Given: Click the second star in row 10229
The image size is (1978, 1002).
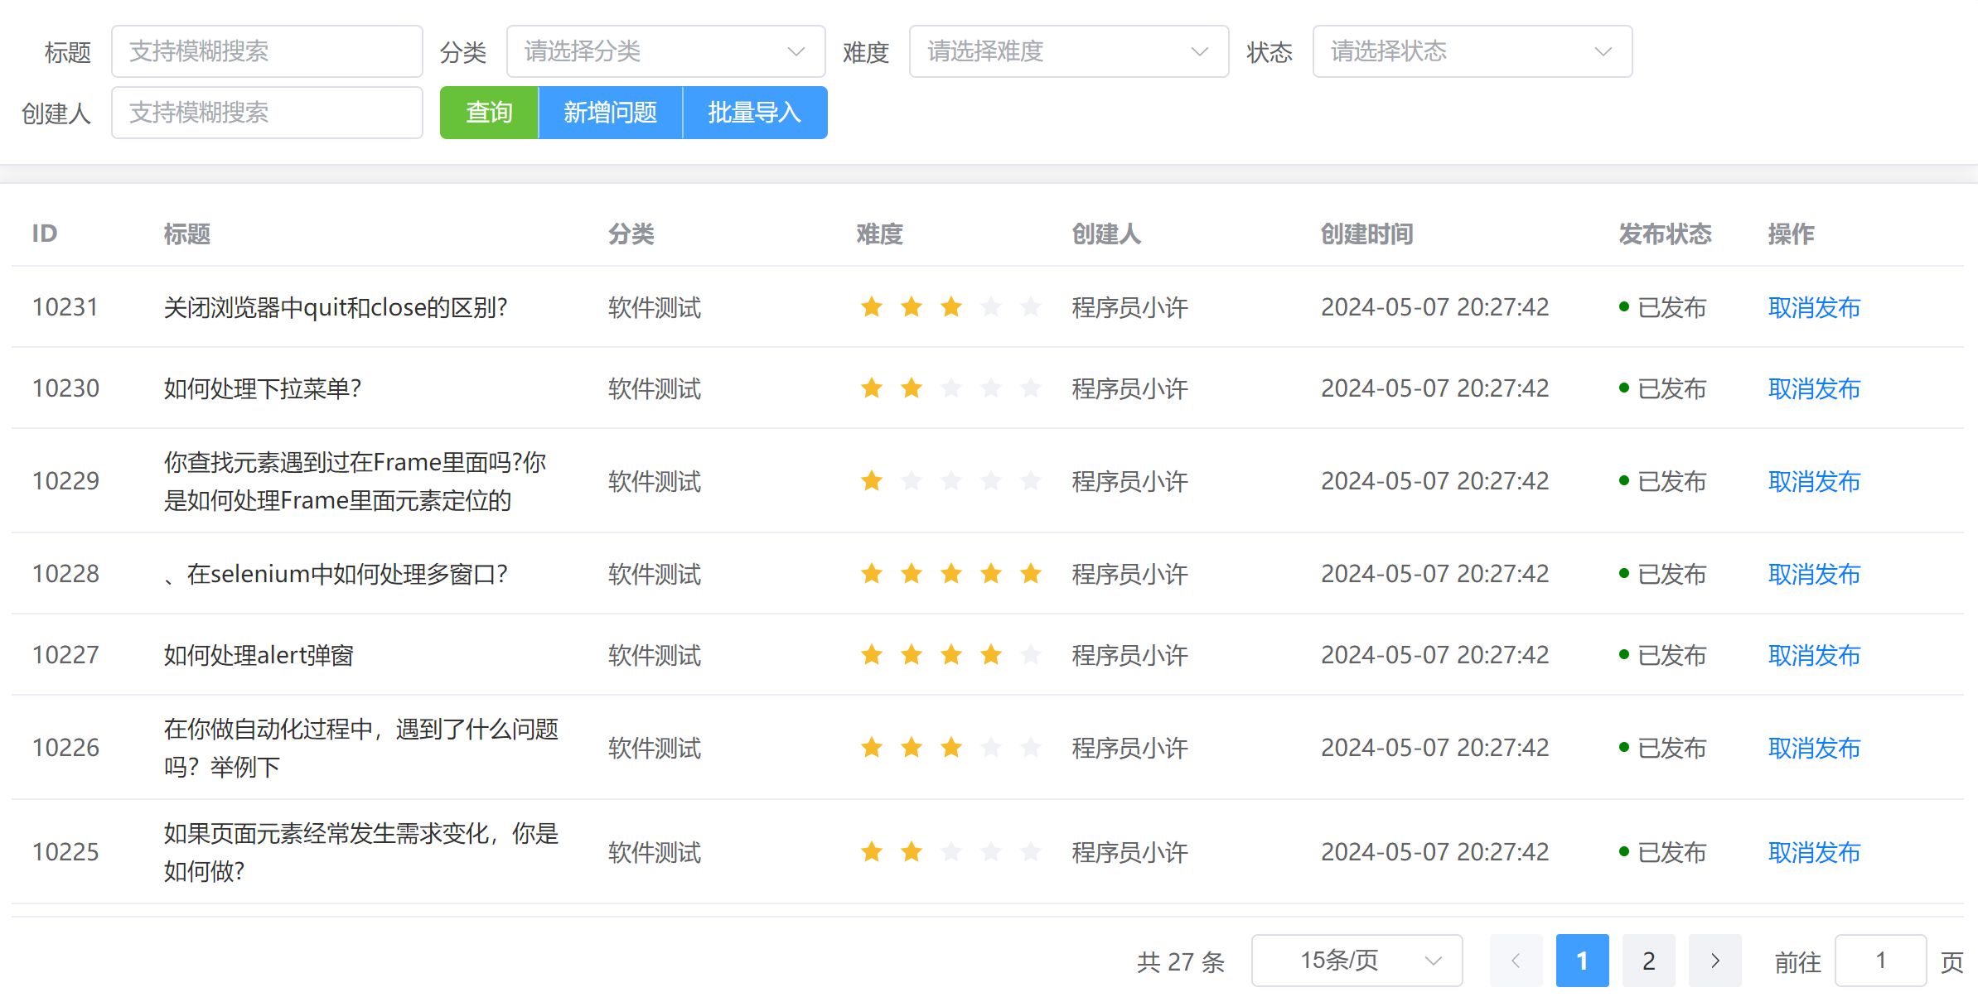Looking at the screenshot, I should pos(911,481).
